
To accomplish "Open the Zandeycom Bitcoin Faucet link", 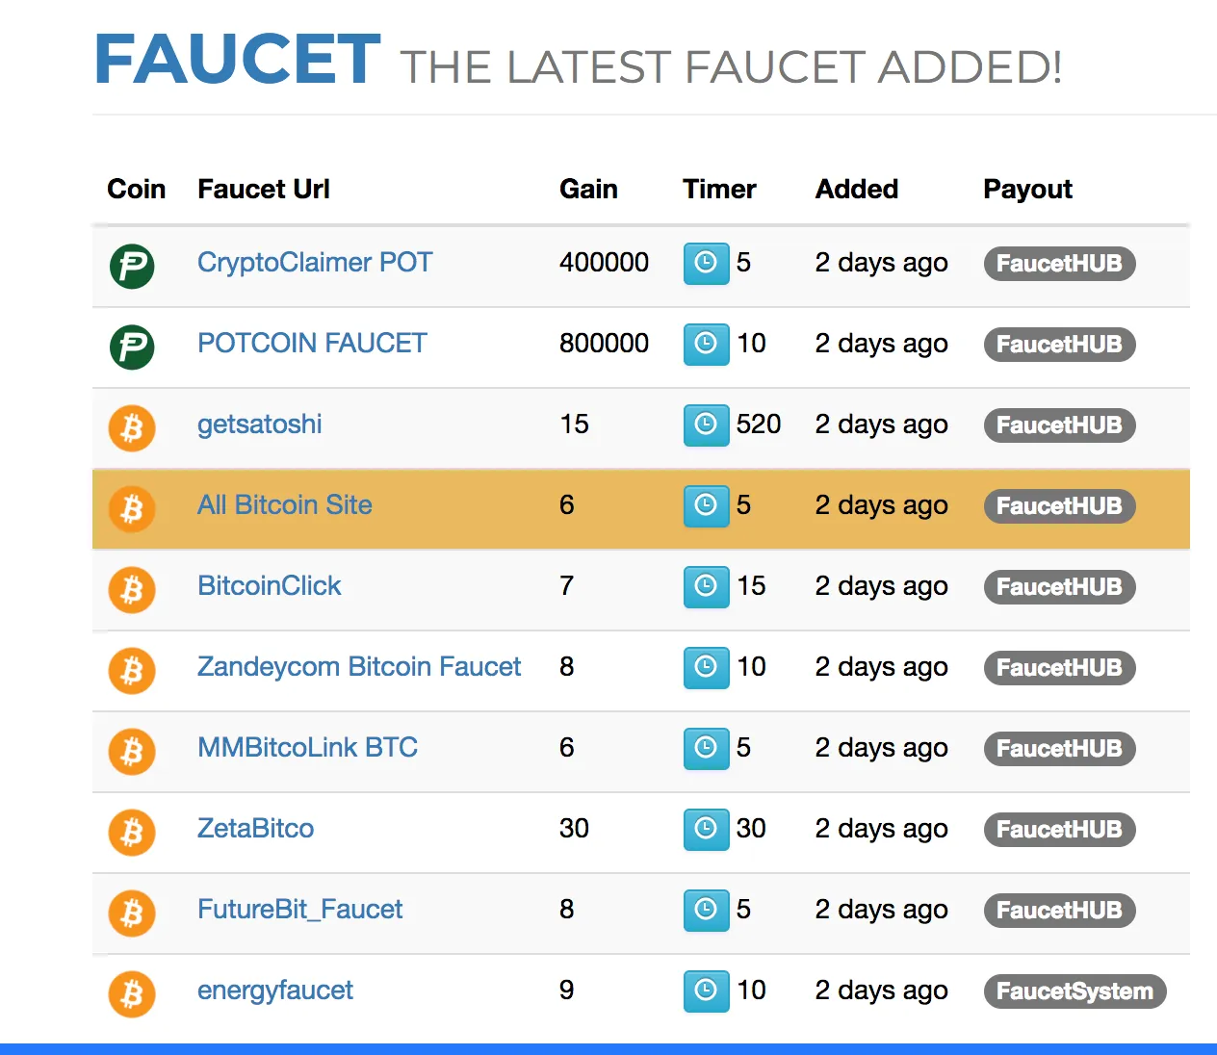I will 359,667.
